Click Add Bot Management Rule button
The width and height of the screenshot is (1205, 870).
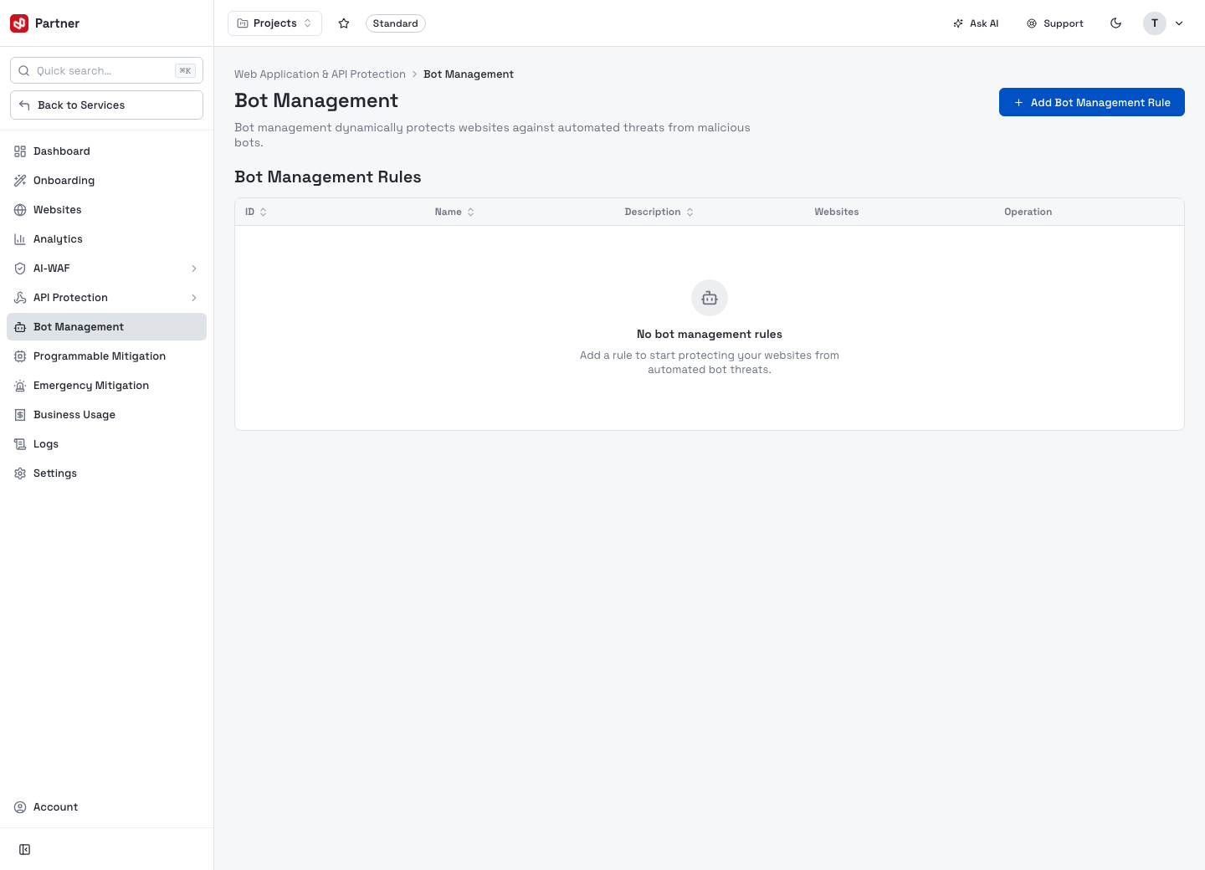pos(1091,102)
